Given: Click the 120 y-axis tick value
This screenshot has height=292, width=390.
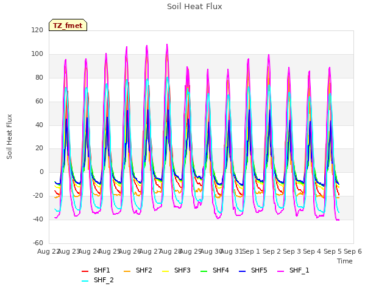Looking at the screenshot, I should 37,30.
